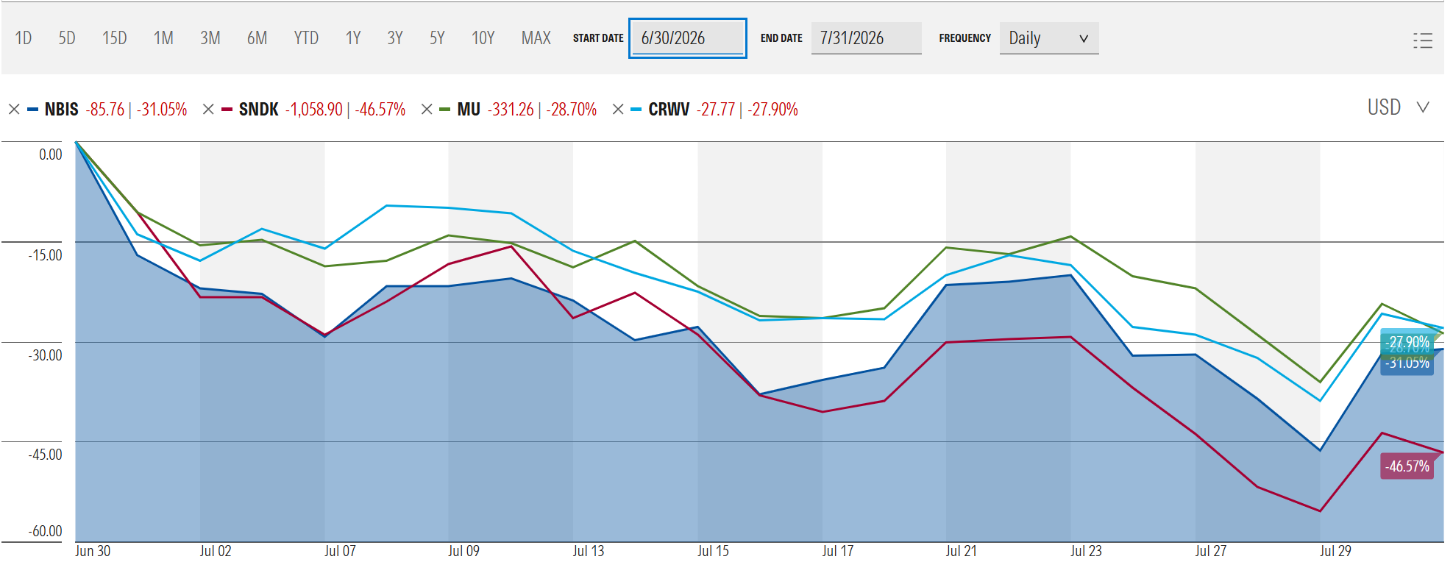Select the 3M time range
This screenshot has width=1453, height=587.
click(210, 38)
